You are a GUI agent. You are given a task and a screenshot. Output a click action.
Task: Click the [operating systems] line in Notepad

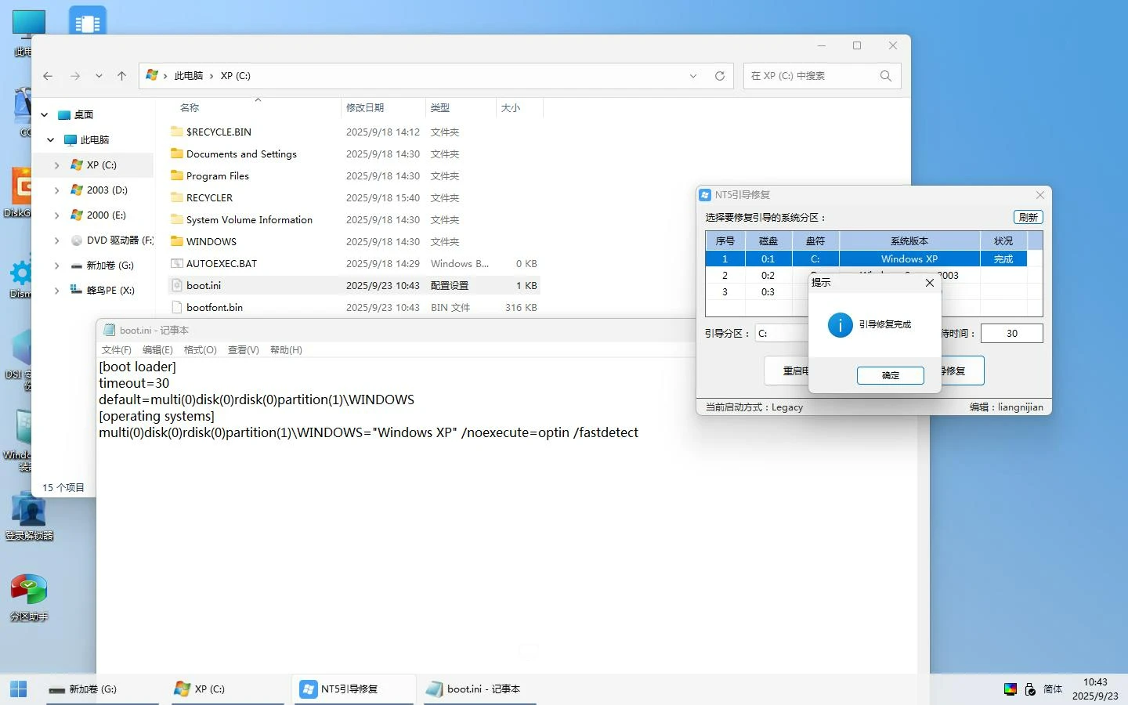click(157, 416)
